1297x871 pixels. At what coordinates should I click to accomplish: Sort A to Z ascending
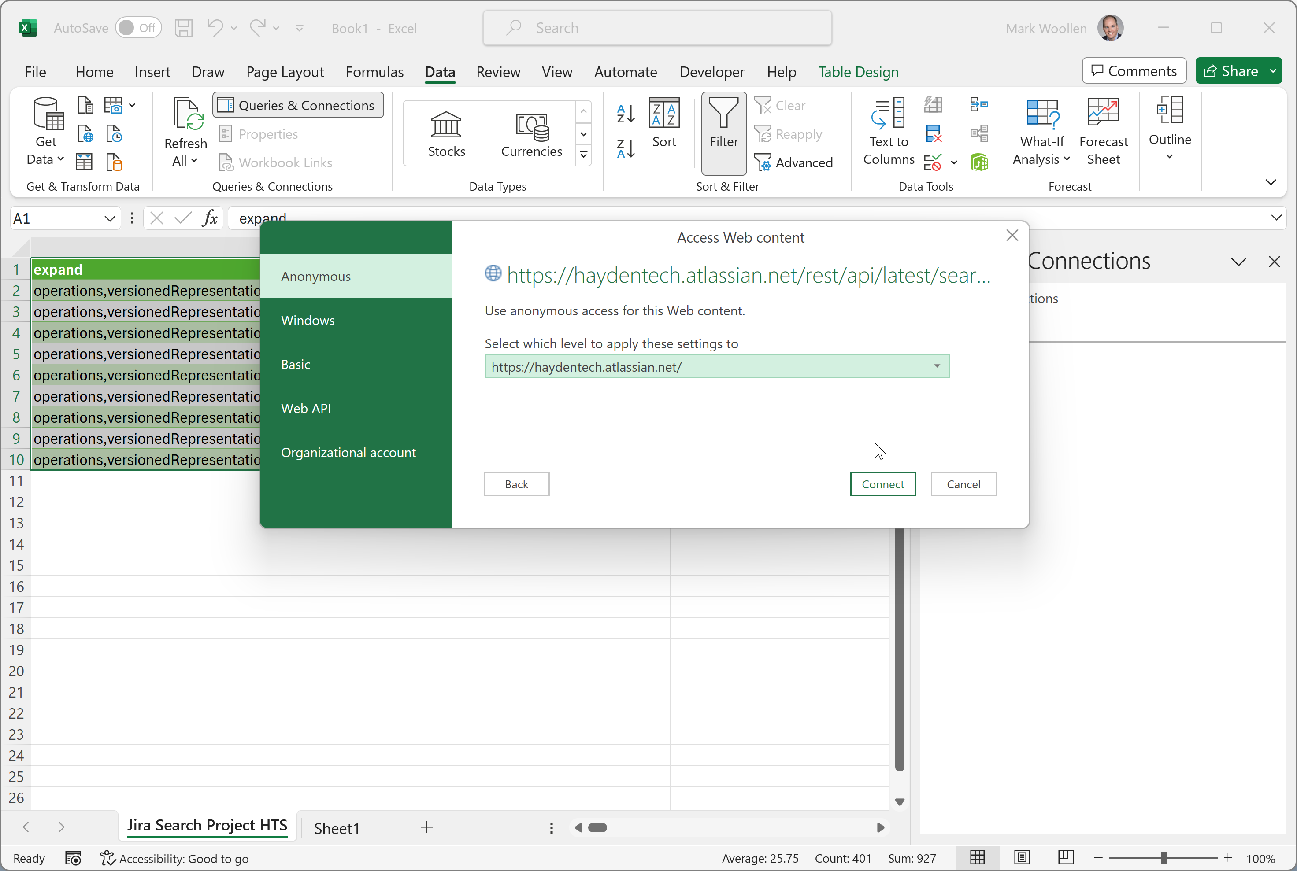(625, 114)
